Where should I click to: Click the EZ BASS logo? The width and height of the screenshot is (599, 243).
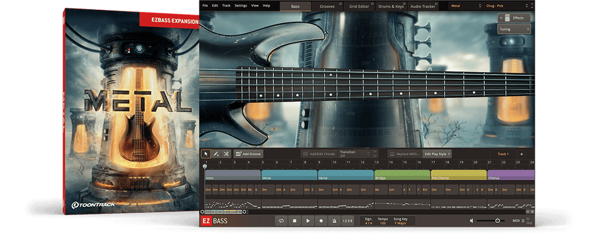tap(215, 220)
